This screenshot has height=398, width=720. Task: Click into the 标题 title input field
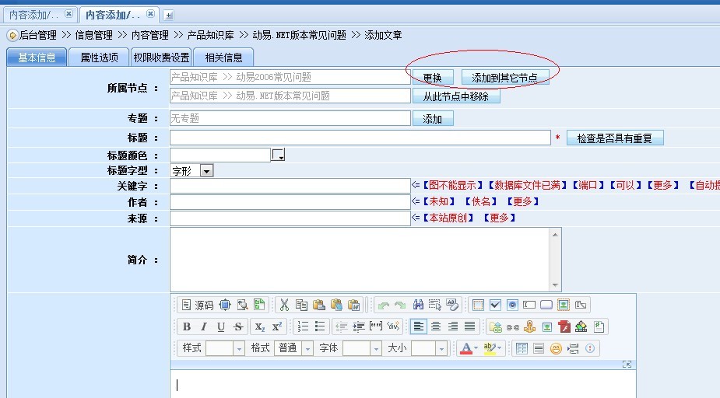point(360,138)
